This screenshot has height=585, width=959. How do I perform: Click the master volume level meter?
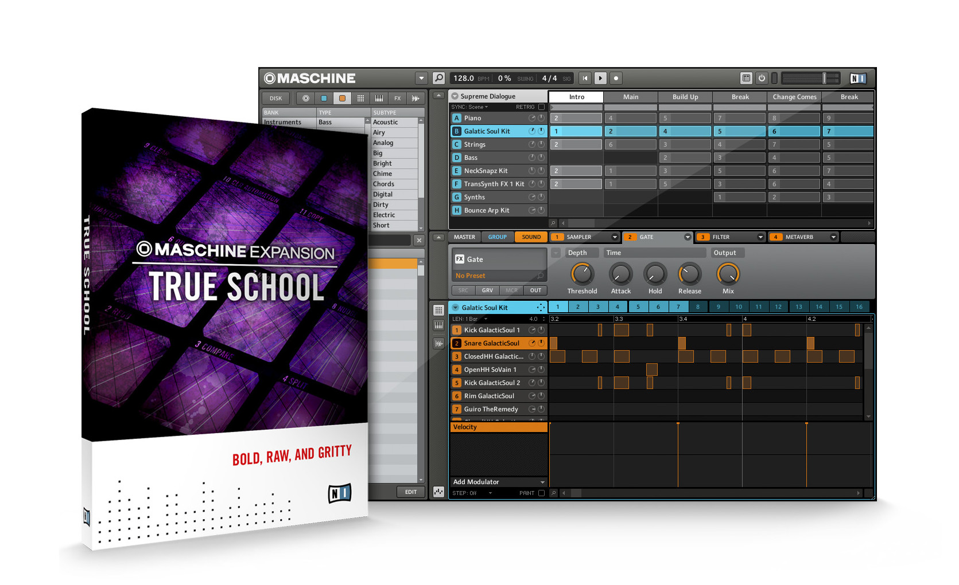[810, 78]
